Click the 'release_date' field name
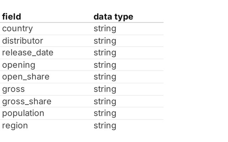 28,53
